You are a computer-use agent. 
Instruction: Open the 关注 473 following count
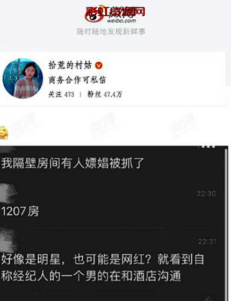pos(61,94)
